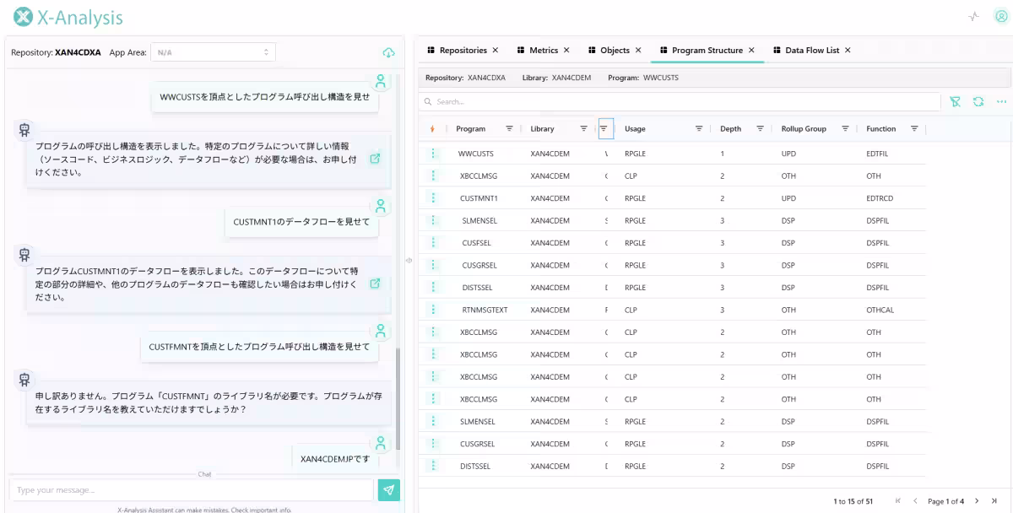The height and width of the screenshot is (513, 1013).
Task: Click the Type your message input field
Action: 191,490
